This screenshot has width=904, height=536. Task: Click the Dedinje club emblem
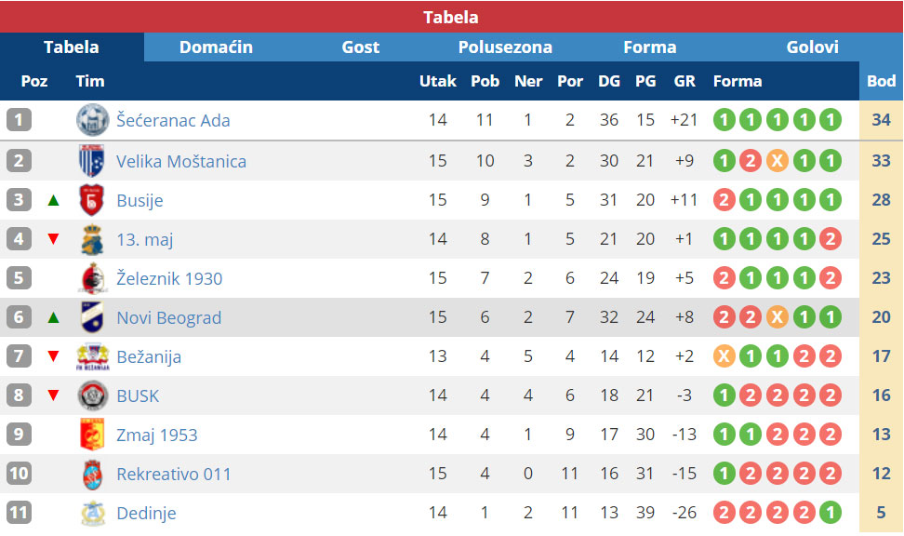(92, 513)
